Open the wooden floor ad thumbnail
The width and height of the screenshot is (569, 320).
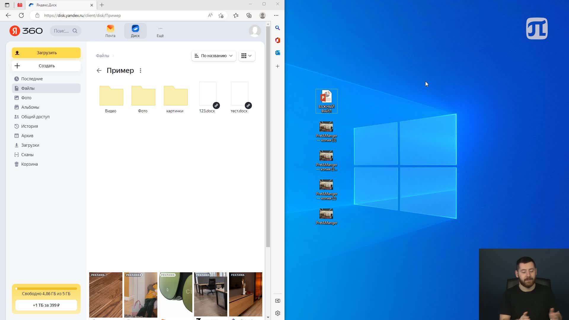tap(106, 295)
